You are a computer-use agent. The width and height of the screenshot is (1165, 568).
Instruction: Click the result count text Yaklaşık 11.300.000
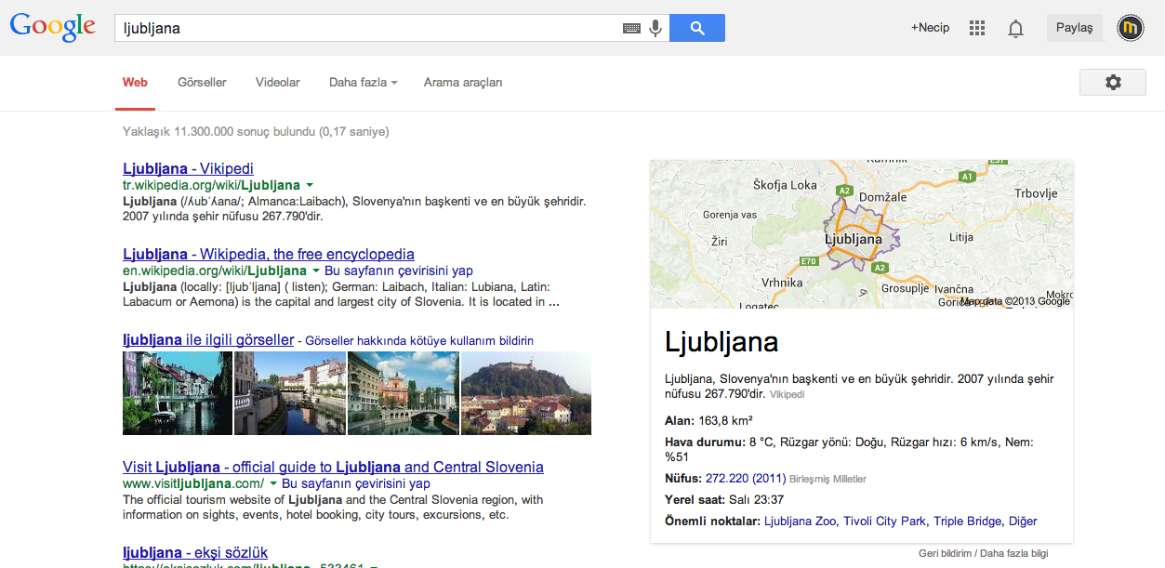tap(256, 131)
